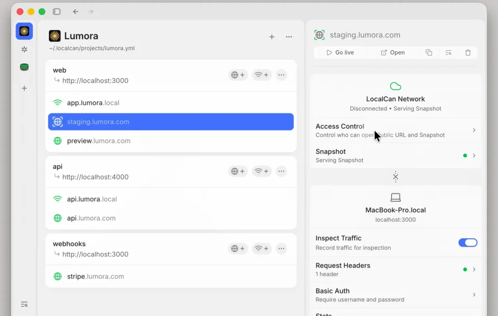The width and height of the screenshot is (498, 316).
Task: Add a public URL to the api service
Action: coord(238,171)
